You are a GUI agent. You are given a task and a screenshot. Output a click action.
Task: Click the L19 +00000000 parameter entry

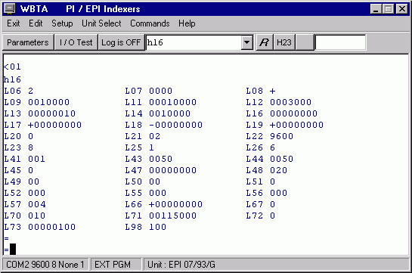(x=284, y=125)
